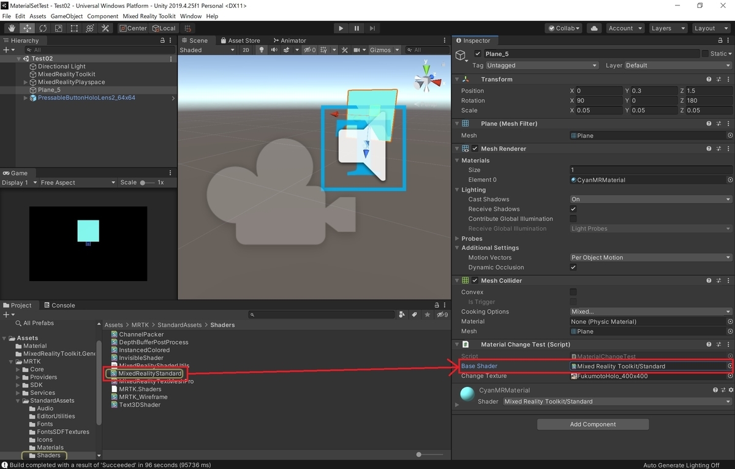This screenshot has height=469, width=735.
Task: Toggle Plane_5 active checkbox
Action: (x=478, y=54)
